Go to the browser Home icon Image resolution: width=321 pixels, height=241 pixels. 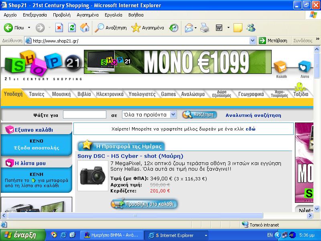(x=84, y=28)
